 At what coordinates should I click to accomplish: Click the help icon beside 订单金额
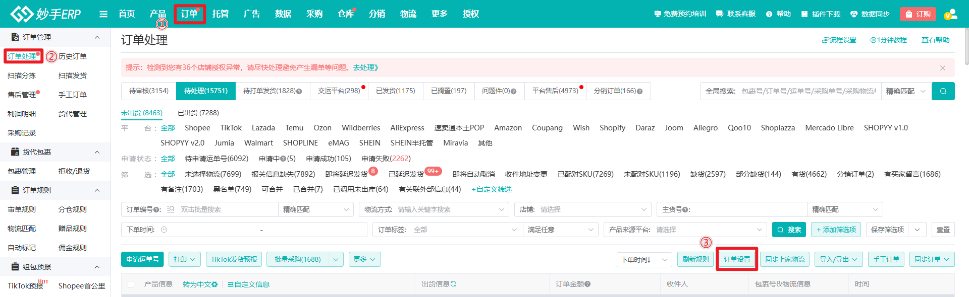click(587, 284)
